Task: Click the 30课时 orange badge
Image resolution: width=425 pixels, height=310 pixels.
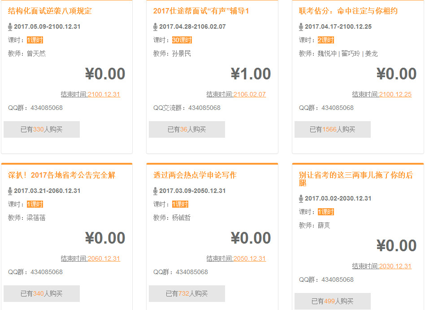Action: [x=182, y=40]
